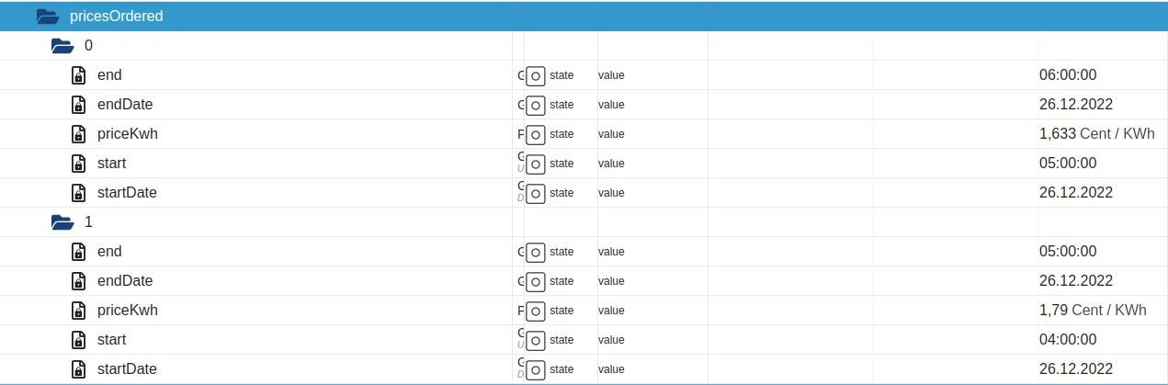Collapse folder 1 in the tree
Screen dimensions: 1168x385
tap(62, 221)
